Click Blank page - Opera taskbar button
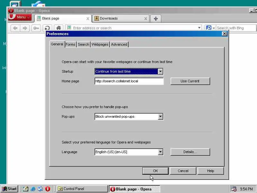Viewport: 257px width, 193px height. [134, 189]
